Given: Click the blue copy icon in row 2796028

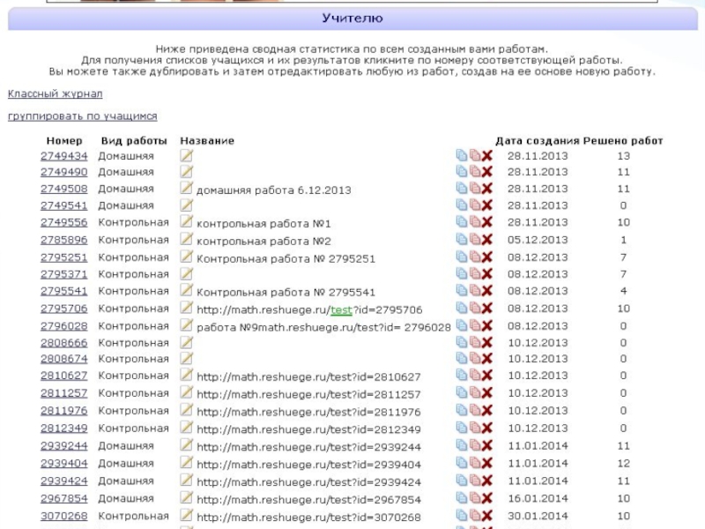Looking at the screenshot, I should [x=461, y=325].
